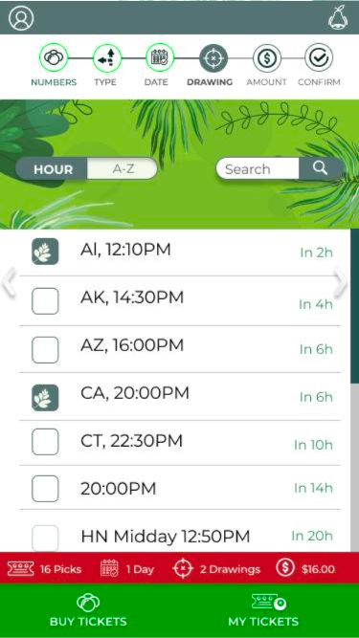
Task: Select the Drawing target step icon
Action: point(213,58)
